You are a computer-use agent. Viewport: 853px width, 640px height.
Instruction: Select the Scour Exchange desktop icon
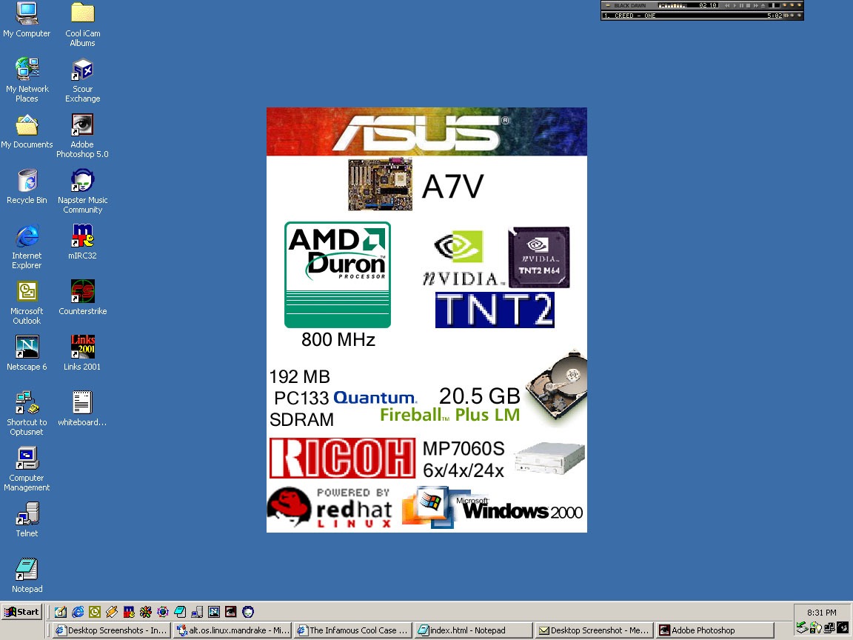tap(82, 70)
